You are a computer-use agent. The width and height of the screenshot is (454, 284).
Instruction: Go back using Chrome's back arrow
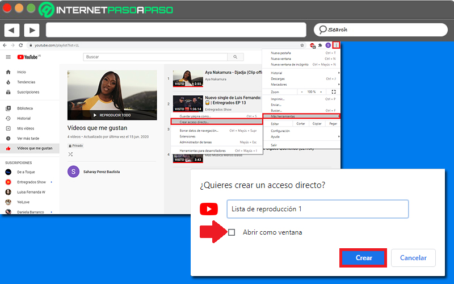(5, 45)
